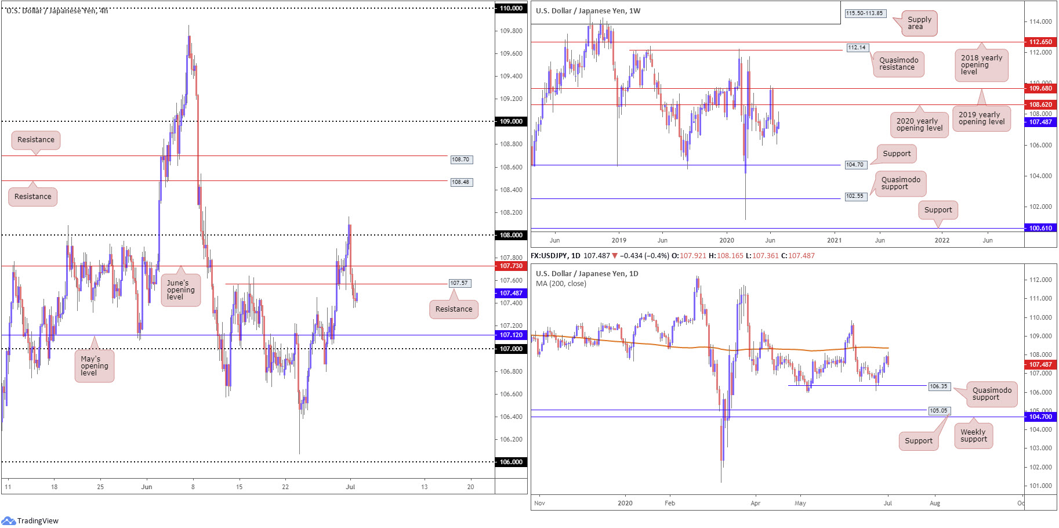
Task: Select the 108.70 price label
Action: tap(461, 160)
